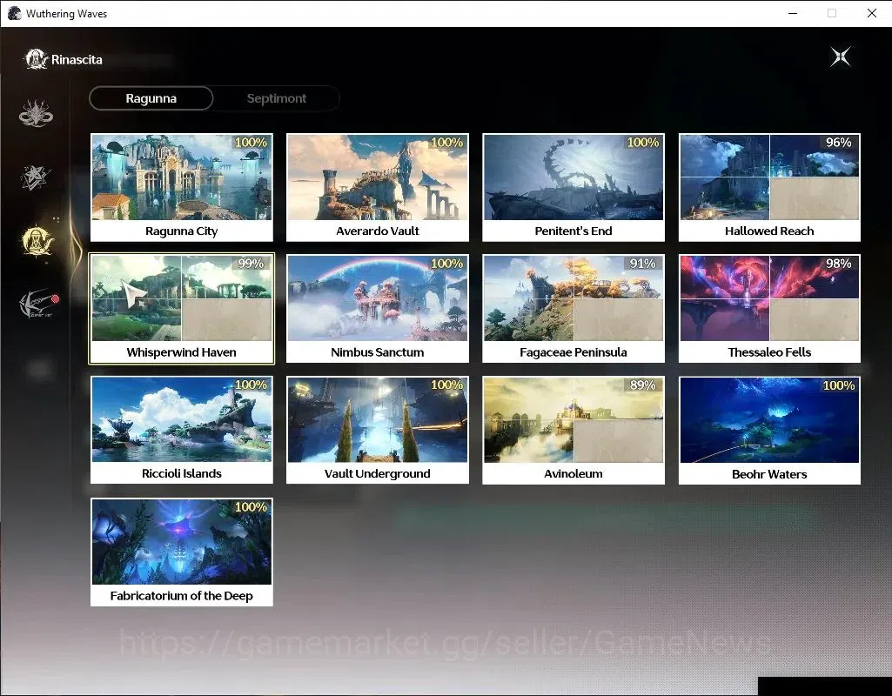Image resolution: width=892 pixels, height=696 pixels.
Task: Open the Fabricatorium of the Deep card
Action: 182,552
